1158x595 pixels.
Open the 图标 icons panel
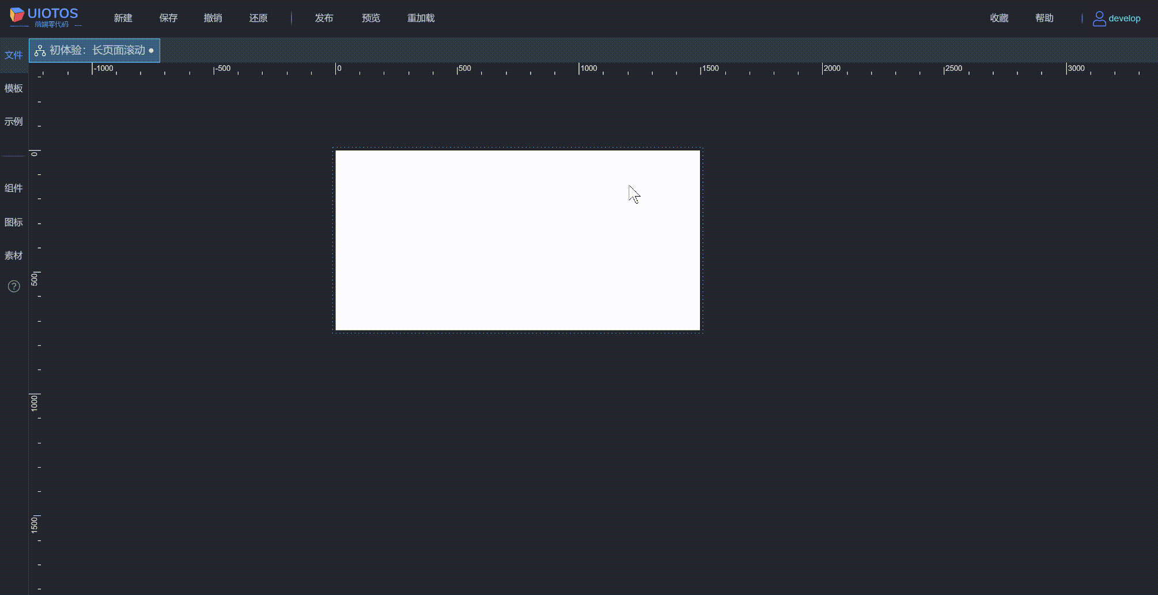click(13, 222)
